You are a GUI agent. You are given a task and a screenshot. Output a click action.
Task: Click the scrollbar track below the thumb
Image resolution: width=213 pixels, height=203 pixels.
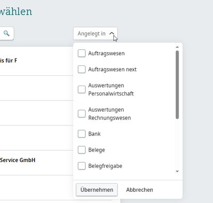click(x=177, y=144)
